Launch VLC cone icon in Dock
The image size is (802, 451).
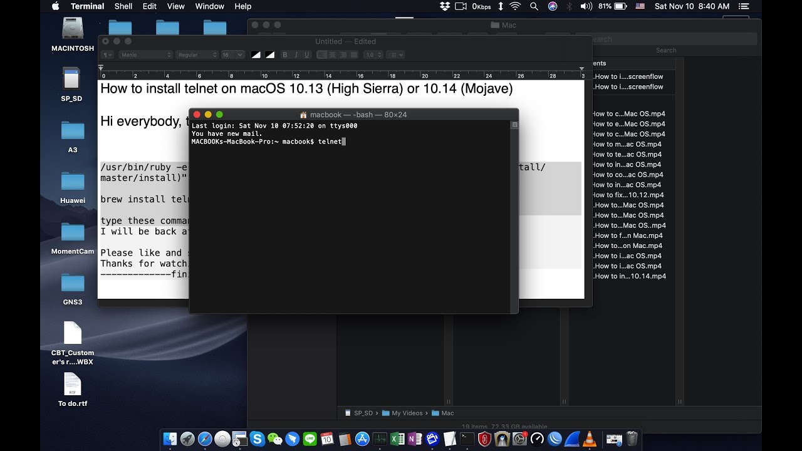point(590,439)
